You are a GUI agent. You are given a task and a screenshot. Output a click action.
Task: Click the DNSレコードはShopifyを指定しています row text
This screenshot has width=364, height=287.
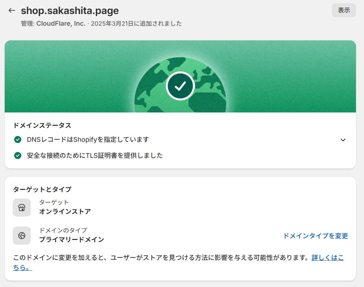coord(88,140)
